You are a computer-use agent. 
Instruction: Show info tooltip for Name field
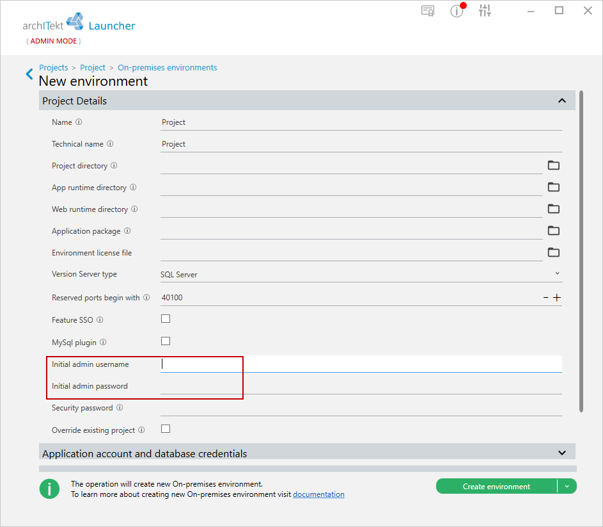(x=79, y=122)
